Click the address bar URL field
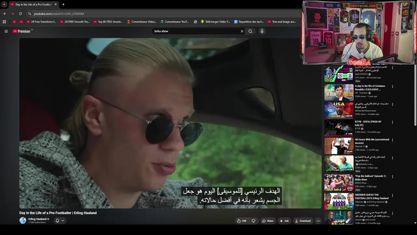The image size is (417, 235). point(163,14)
